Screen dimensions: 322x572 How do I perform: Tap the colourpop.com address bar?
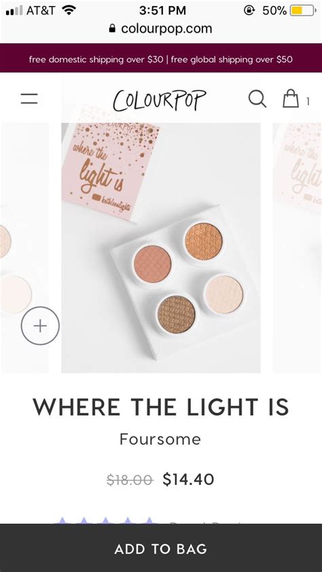click(161, 29)
